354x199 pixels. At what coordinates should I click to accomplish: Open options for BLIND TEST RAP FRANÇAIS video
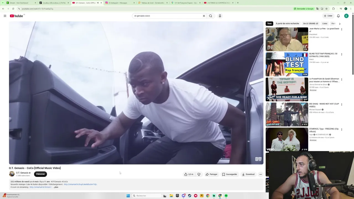click(x=342, y=54)
